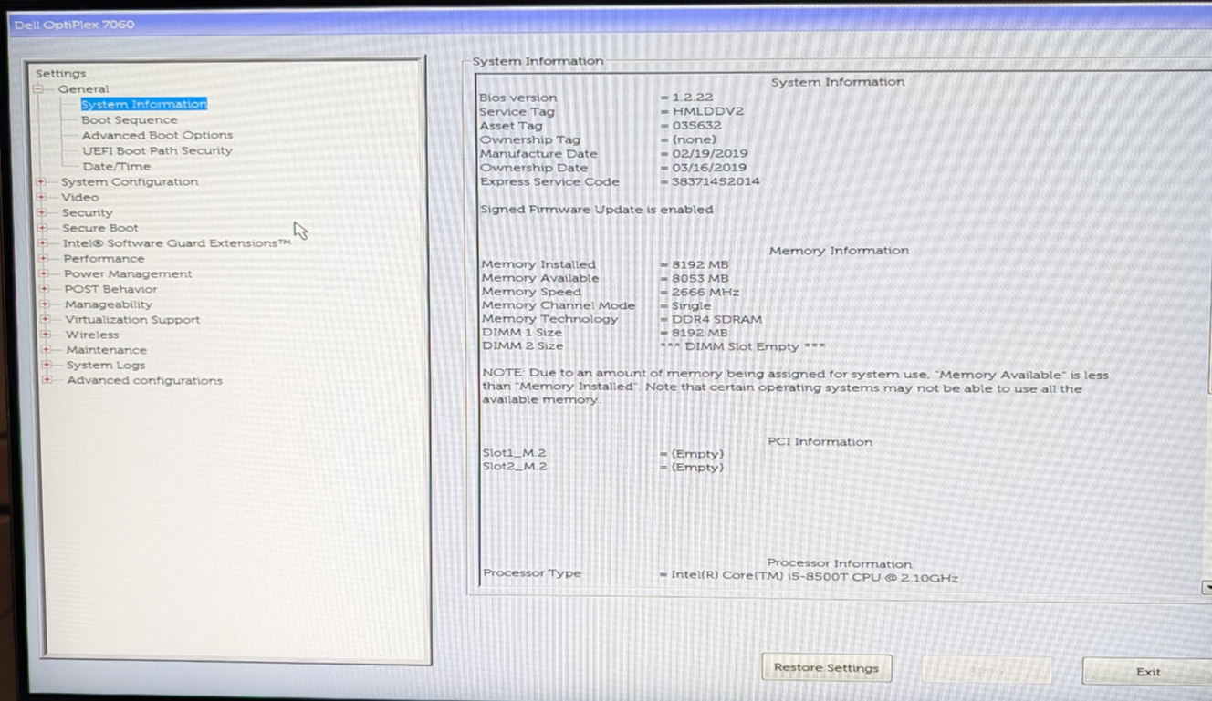The height and width of the screenshot is (701, 1212).
Task: Click the Bios version value "1.2.22"
Action: (693, 98)
